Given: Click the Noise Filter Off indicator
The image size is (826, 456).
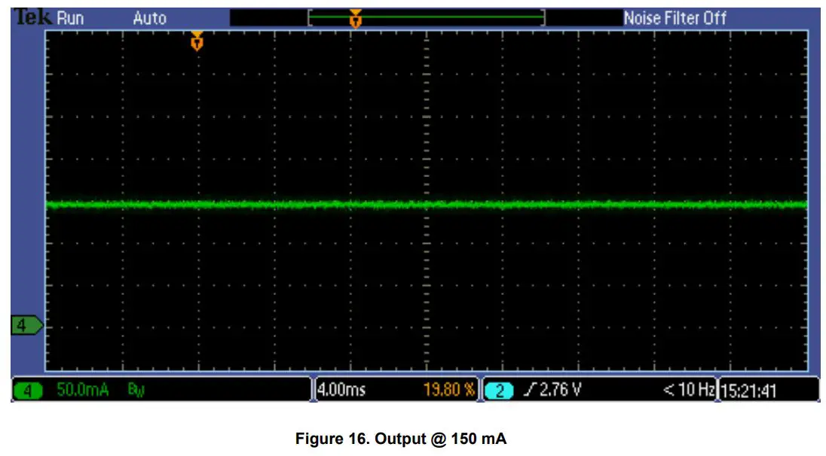Looking at the screenshot, I should 675,18.
